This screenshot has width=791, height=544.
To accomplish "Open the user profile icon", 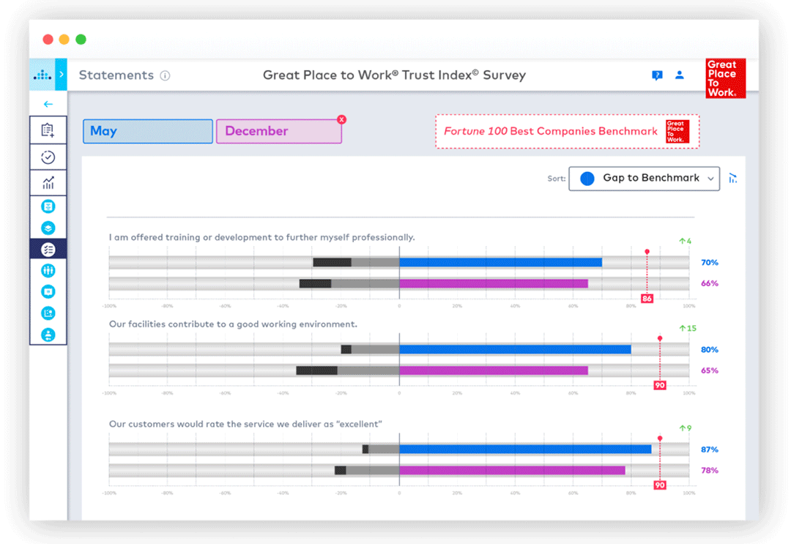I will click(x=680, y=75).
